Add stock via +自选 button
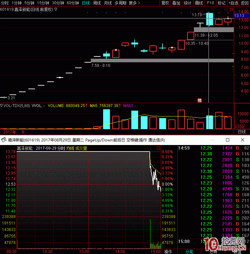 tap(233, 3)
